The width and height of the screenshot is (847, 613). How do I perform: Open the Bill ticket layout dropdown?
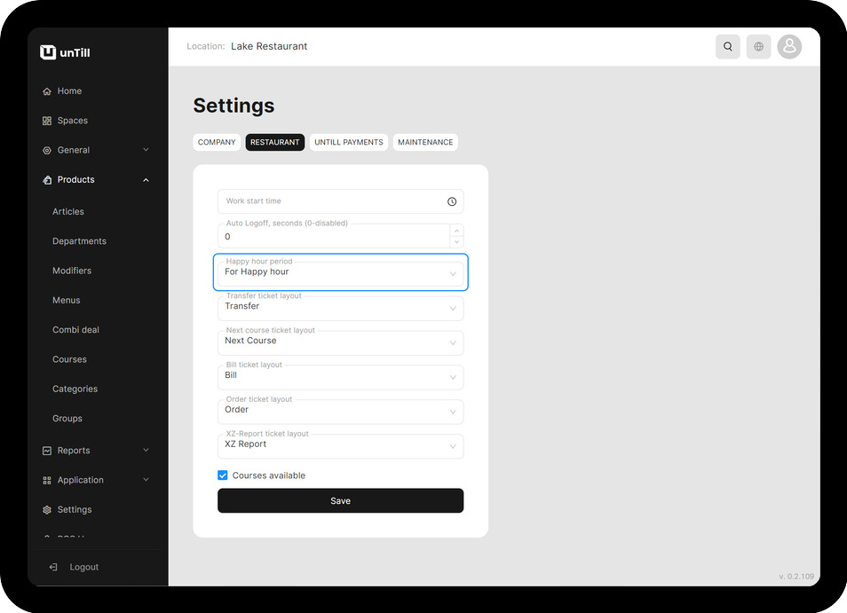tap(340, 377)
